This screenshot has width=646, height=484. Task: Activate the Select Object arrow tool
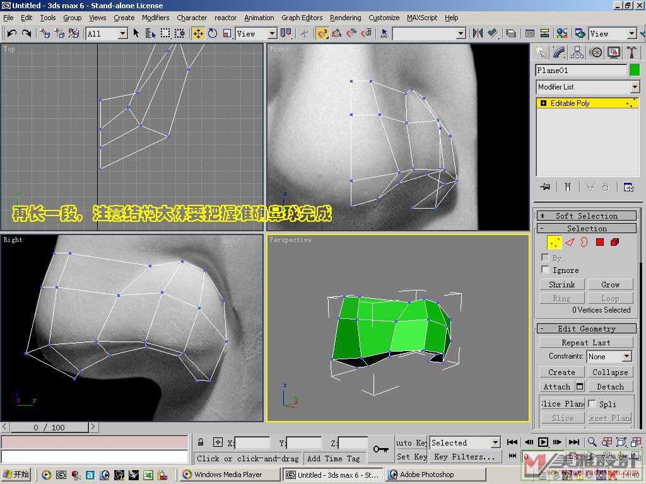tap(136, 33)
